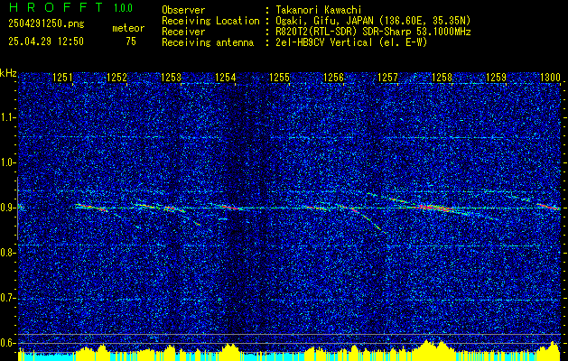
Task: Click the kHz axis unit label
Action: (x=8, y=73)
